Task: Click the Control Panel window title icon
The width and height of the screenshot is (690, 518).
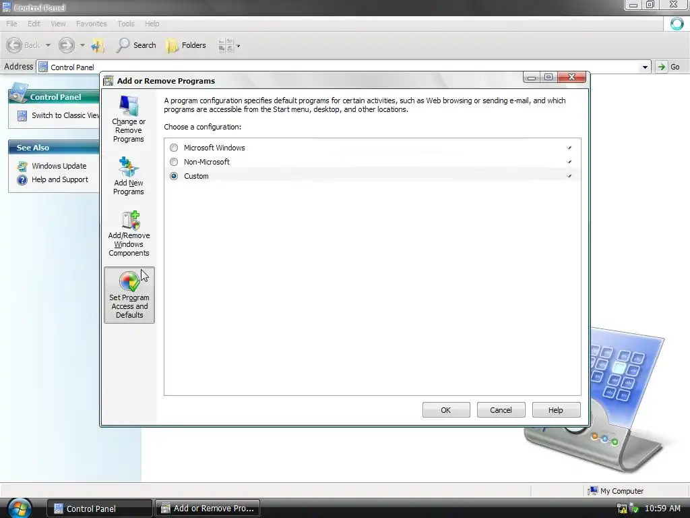Action: tap(7, 7)
